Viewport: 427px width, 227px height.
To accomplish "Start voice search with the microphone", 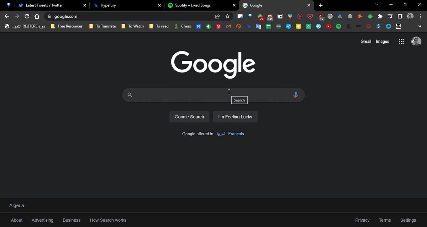I will [x=295, y=95].
